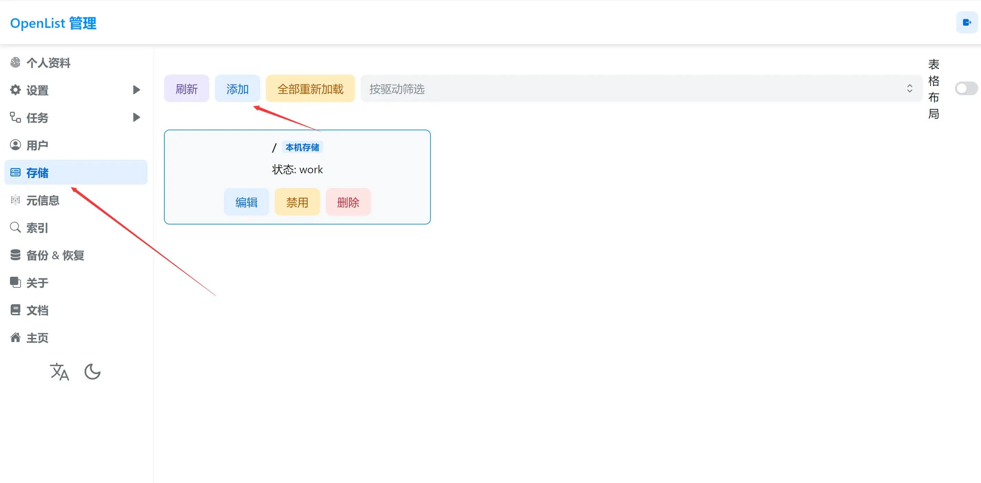981x483 pixels.
Task: Go to the 存储 storage section
Action: click(38, 173)
